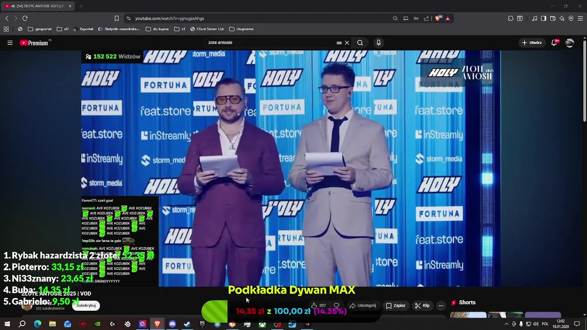Open the s1 bookmark folder
This screenshot has height=330, width=587.
tap(180, 29)
